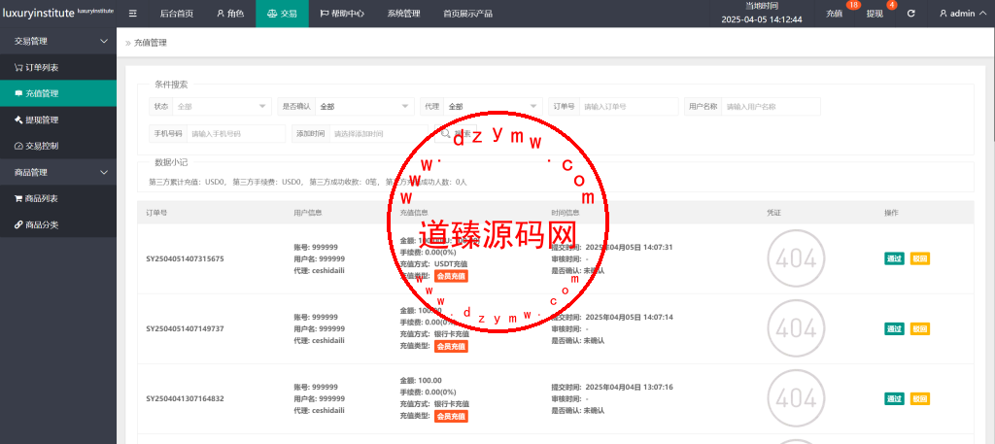The width and height of the screenshot is (995, 444).
Task: Click 会员充值 tag in SY2504051407149737 row
Action: click(451, 346)
